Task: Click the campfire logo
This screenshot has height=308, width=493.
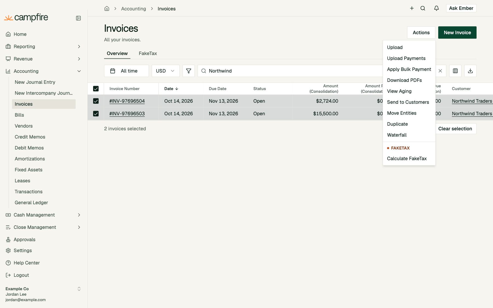Action: (26, 18)
